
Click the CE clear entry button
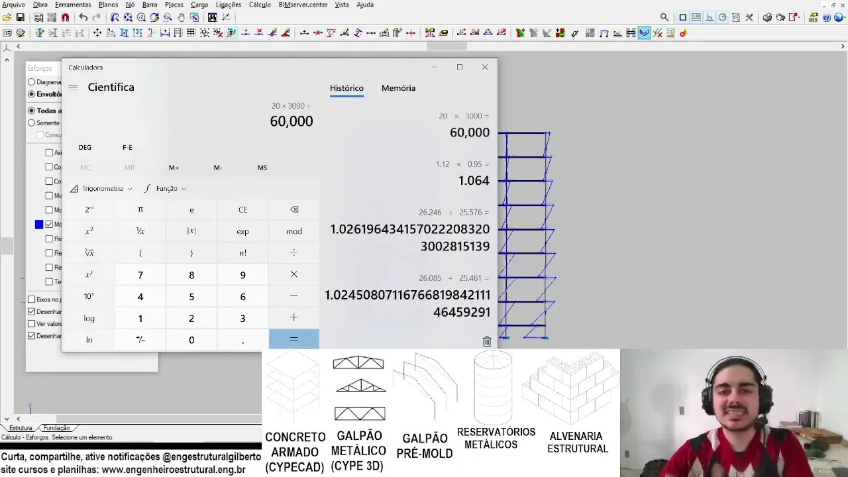[243, 209]
